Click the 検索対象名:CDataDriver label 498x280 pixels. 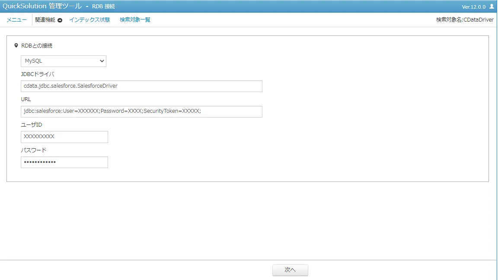coord(465,20)
